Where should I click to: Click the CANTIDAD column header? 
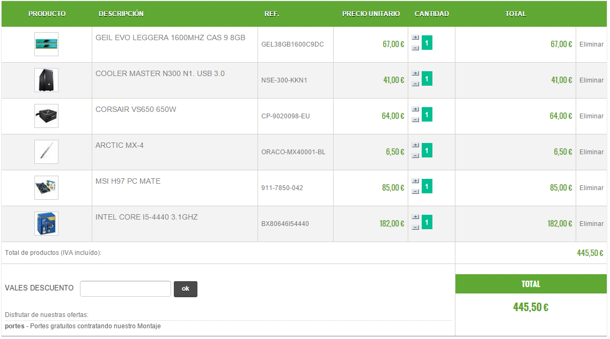pyautogui.click(x=431, y=13)
